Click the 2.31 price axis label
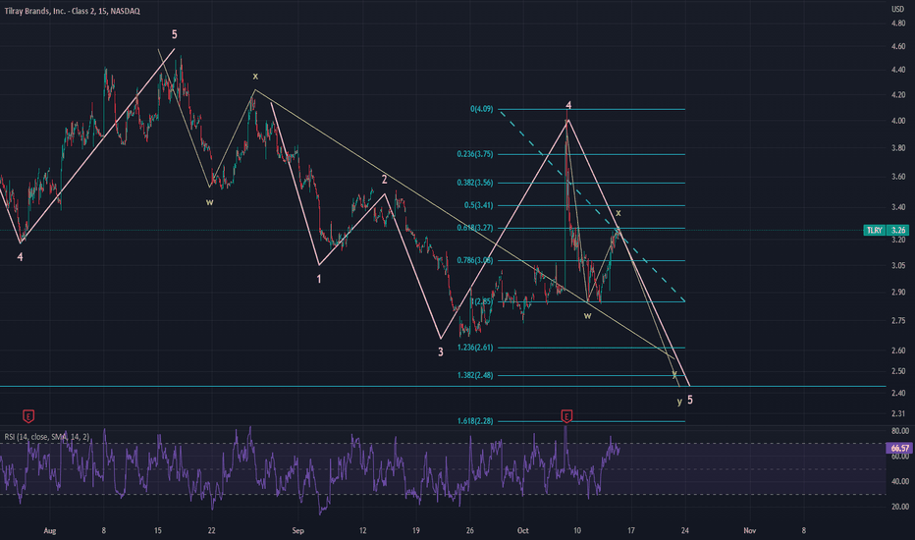 pyautogui.click(x=898, y=413)
